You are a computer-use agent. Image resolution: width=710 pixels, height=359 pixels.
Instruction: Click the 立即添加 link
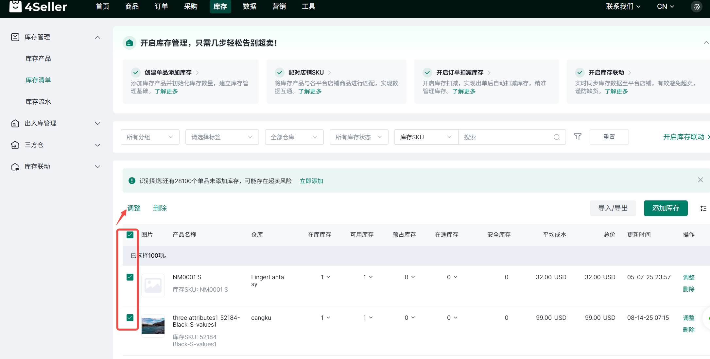click(x=311, y=181)
